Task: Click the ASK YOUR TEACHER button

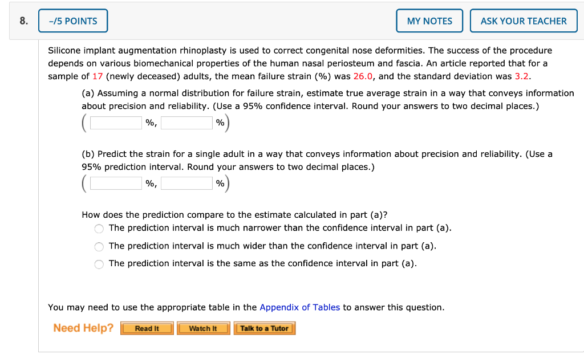Action: 523,21
